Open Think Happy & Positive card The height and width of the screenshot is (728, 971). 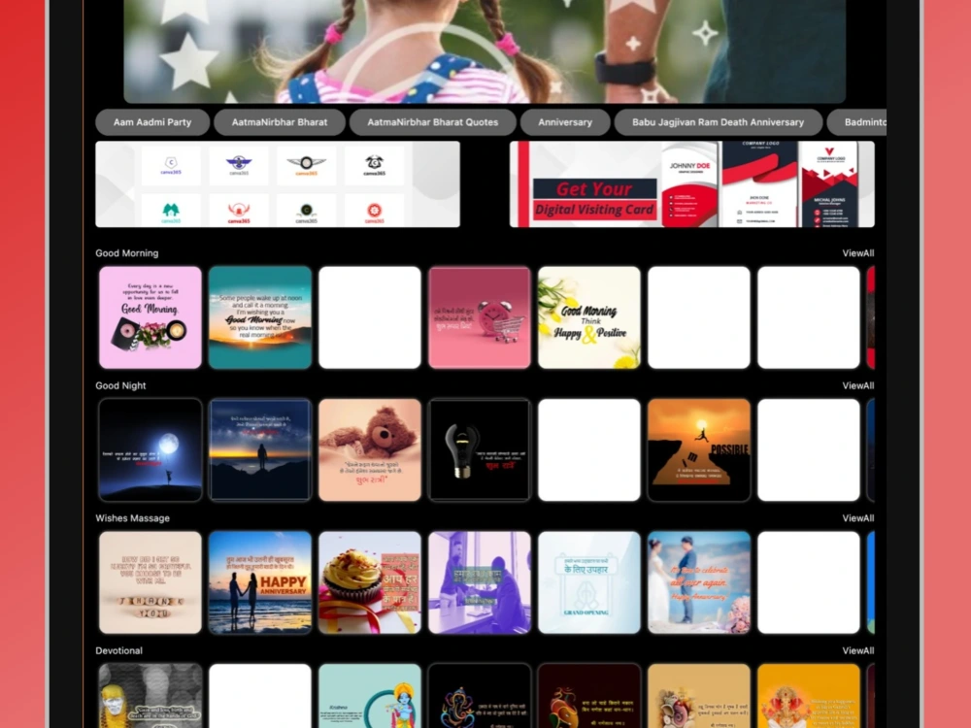click(x=589, y=317)
